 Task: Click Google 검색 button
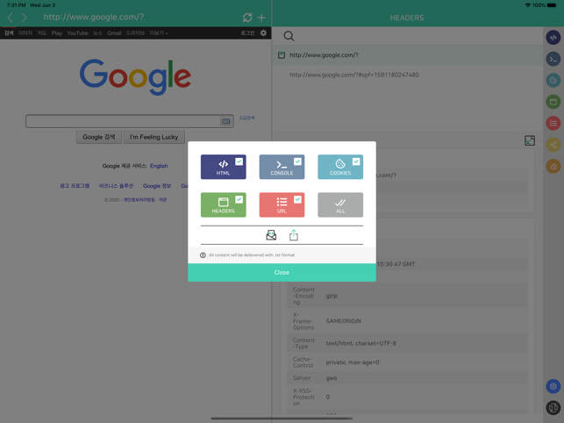[98, 137]
